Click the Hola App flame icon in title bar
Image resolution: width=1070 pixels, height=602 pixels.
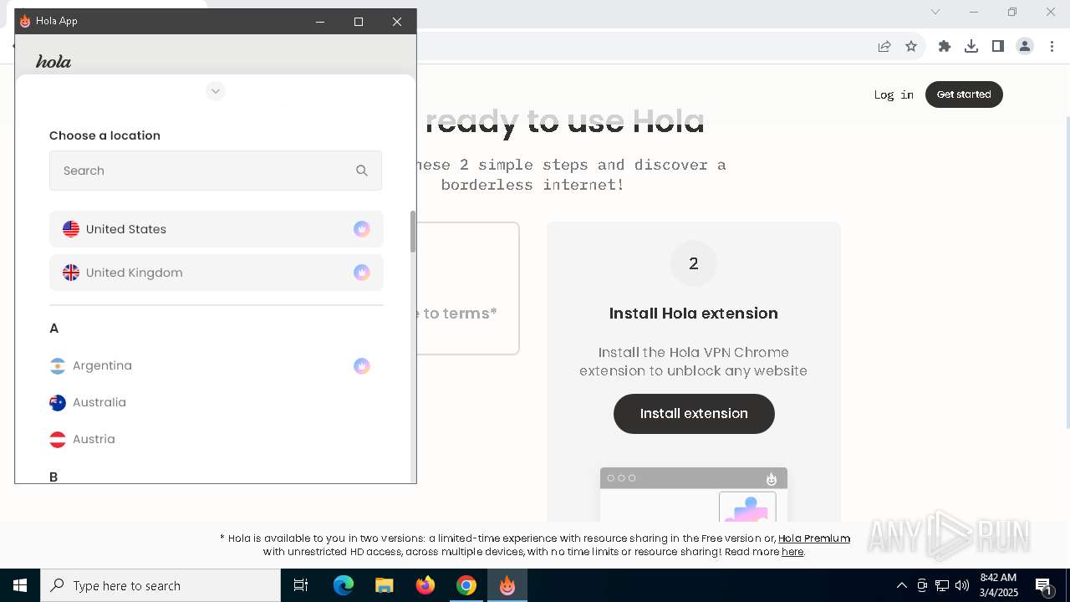point(25,21)
